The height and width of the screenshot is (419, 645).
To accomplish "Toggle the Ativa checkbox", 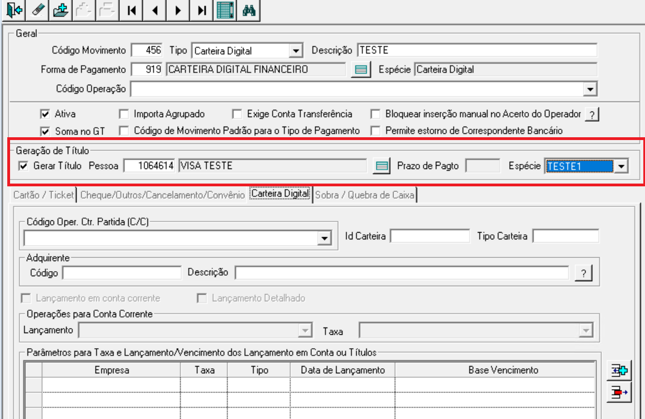I will (x=45, y=114).
